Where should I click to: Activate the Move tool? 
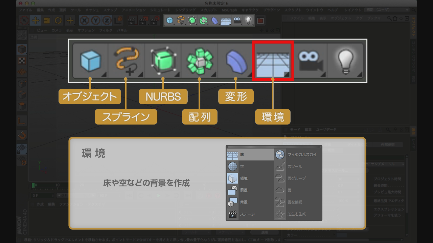click(x=35, y=21)
